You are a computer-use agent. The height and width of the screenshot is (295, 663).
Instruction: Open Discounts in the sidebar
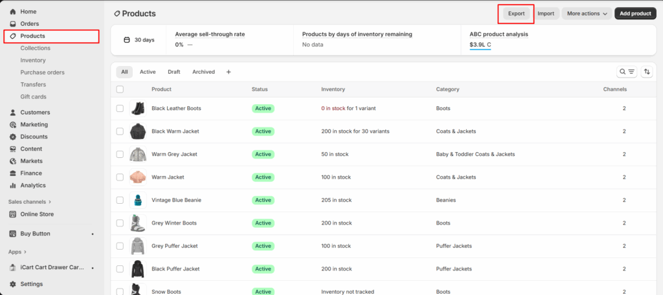coord(34,137)
